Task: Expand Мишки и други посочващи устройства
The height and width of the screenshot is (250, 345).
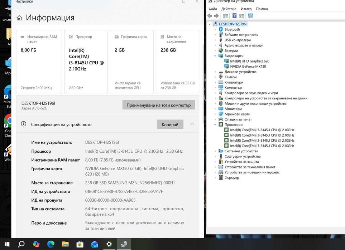Action: pyautogui.click(x=215, y=103)
